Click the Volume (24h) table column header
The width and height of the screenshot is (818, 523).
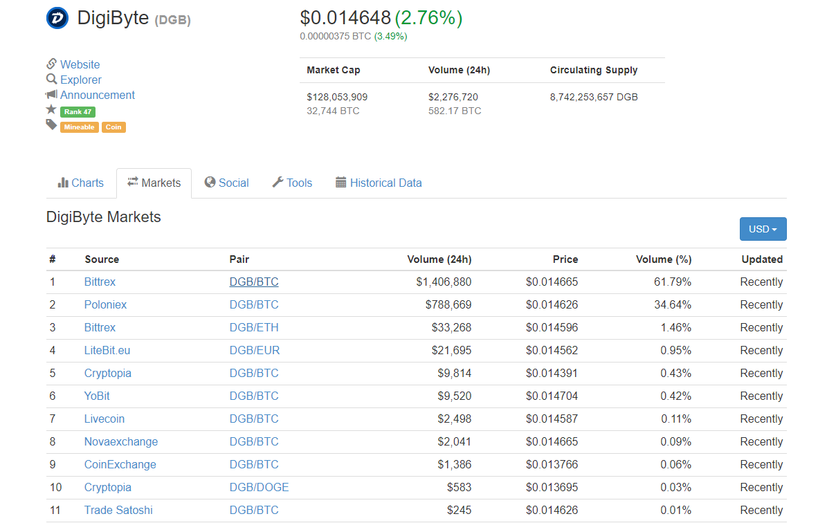439,259
